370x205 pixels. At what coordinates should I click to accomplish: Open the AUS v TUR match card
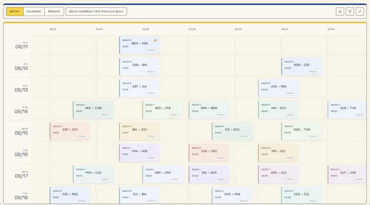347,110
